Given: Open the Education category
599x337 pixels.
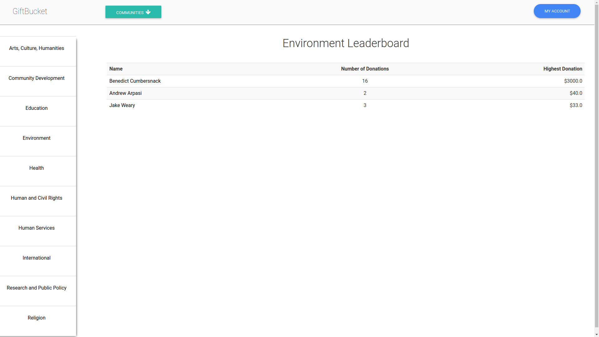Looking at the screenshot, I should pyautogui.click(x=37, y=108).
